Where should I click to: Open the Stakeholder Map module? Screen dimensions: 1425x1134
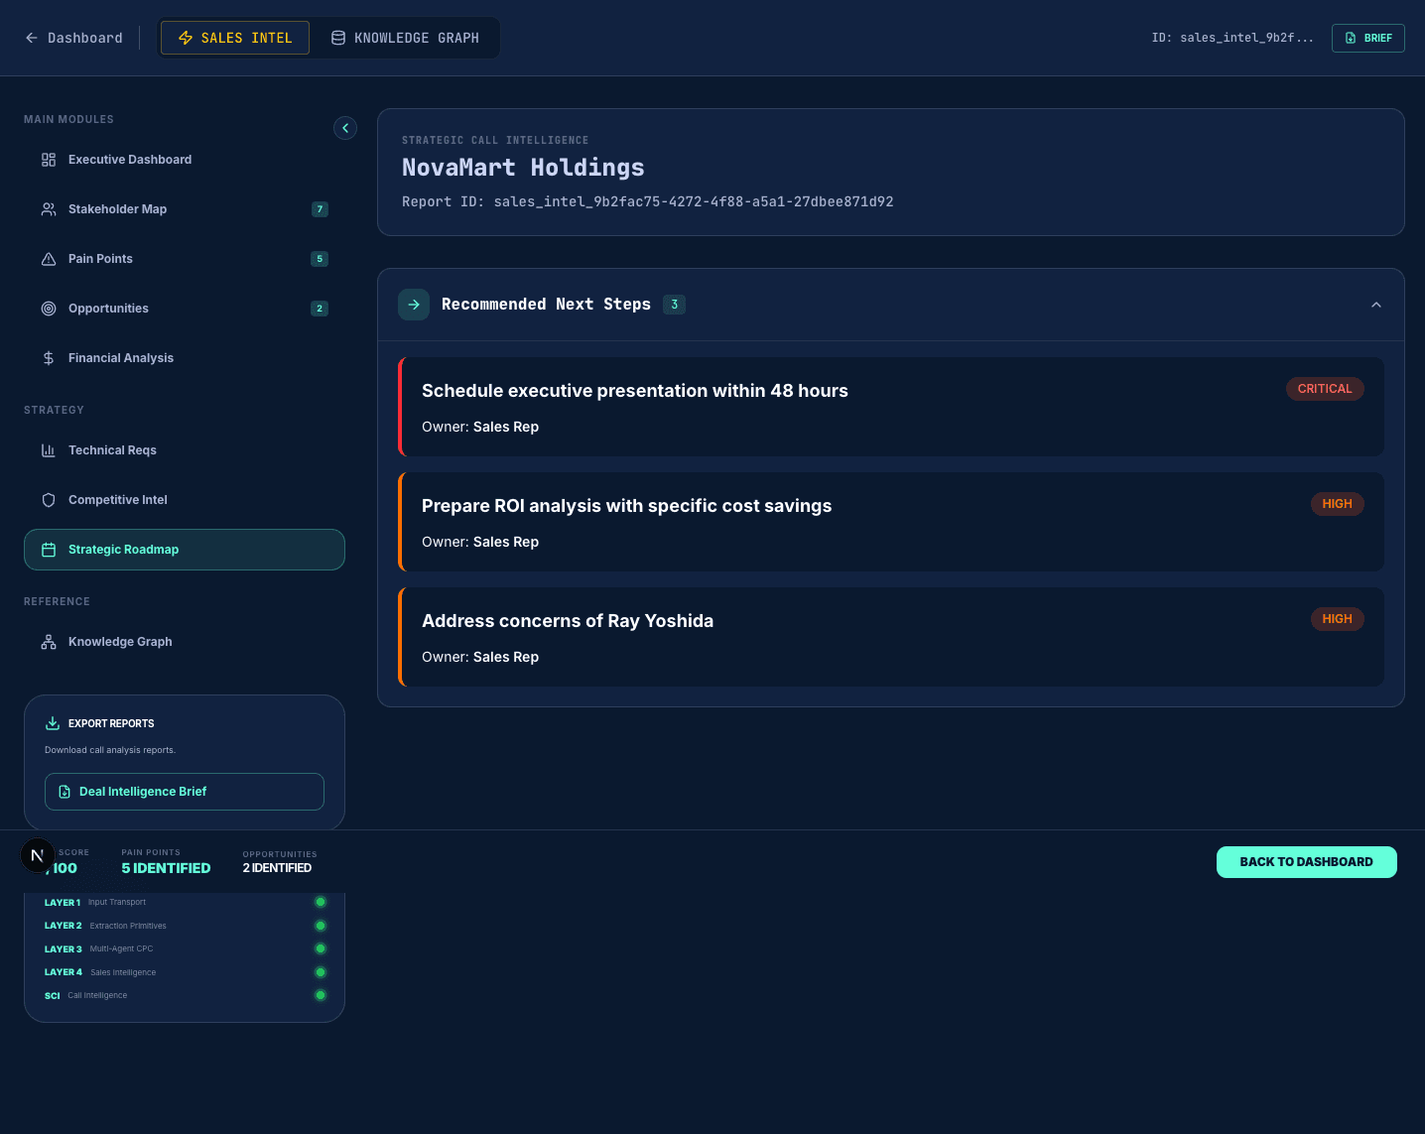[x=185, y=209]
